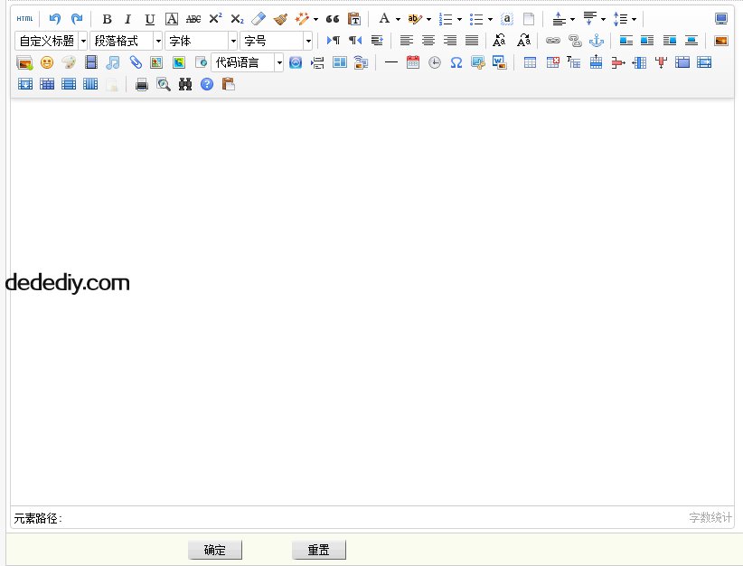Insert hyperlink using chain icon
743x566 pixels.
point(552,41)
